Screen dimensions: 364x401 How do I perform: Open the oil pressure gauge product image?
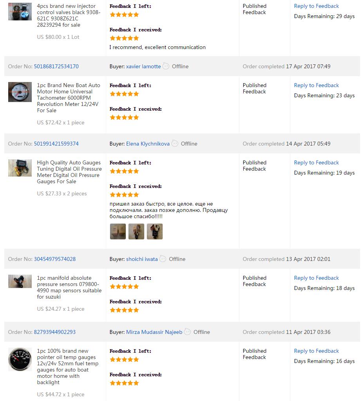(20, 168)
